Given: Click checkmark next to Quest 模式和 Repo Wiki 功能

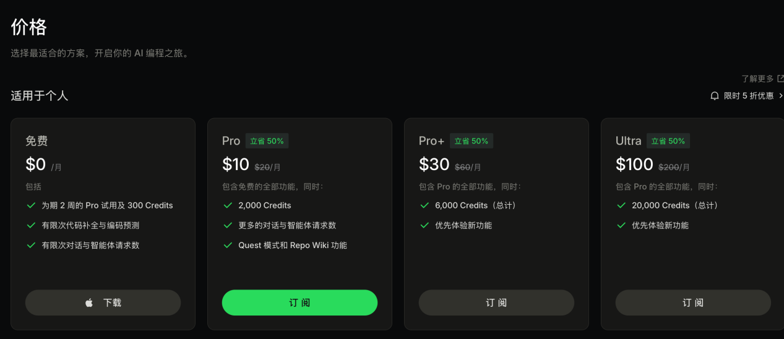Looking at the screenshot, I should [227, 245].
